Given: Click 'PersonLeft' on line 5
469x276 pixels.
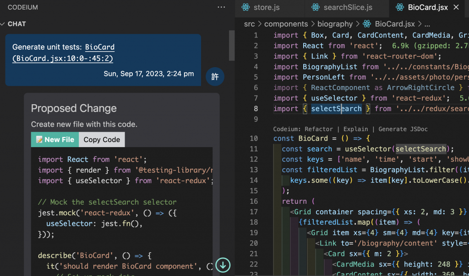Looking at the screenshot, I should coord(324,77).
